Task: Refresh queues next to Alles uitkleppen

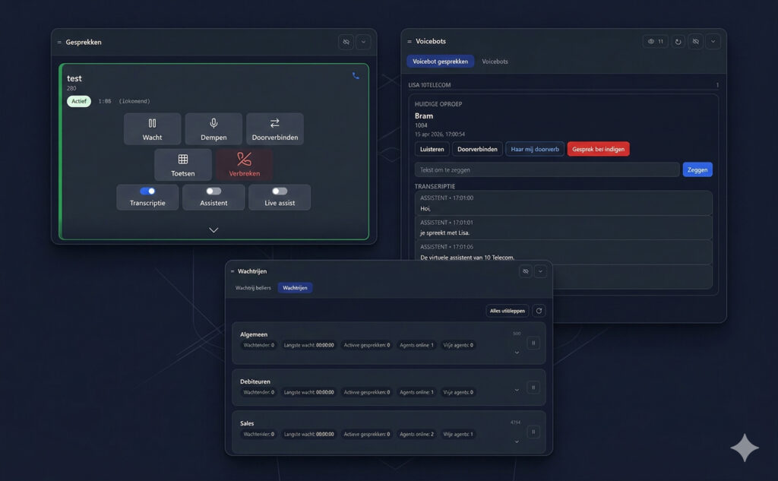Action: [x=539, y=311]
